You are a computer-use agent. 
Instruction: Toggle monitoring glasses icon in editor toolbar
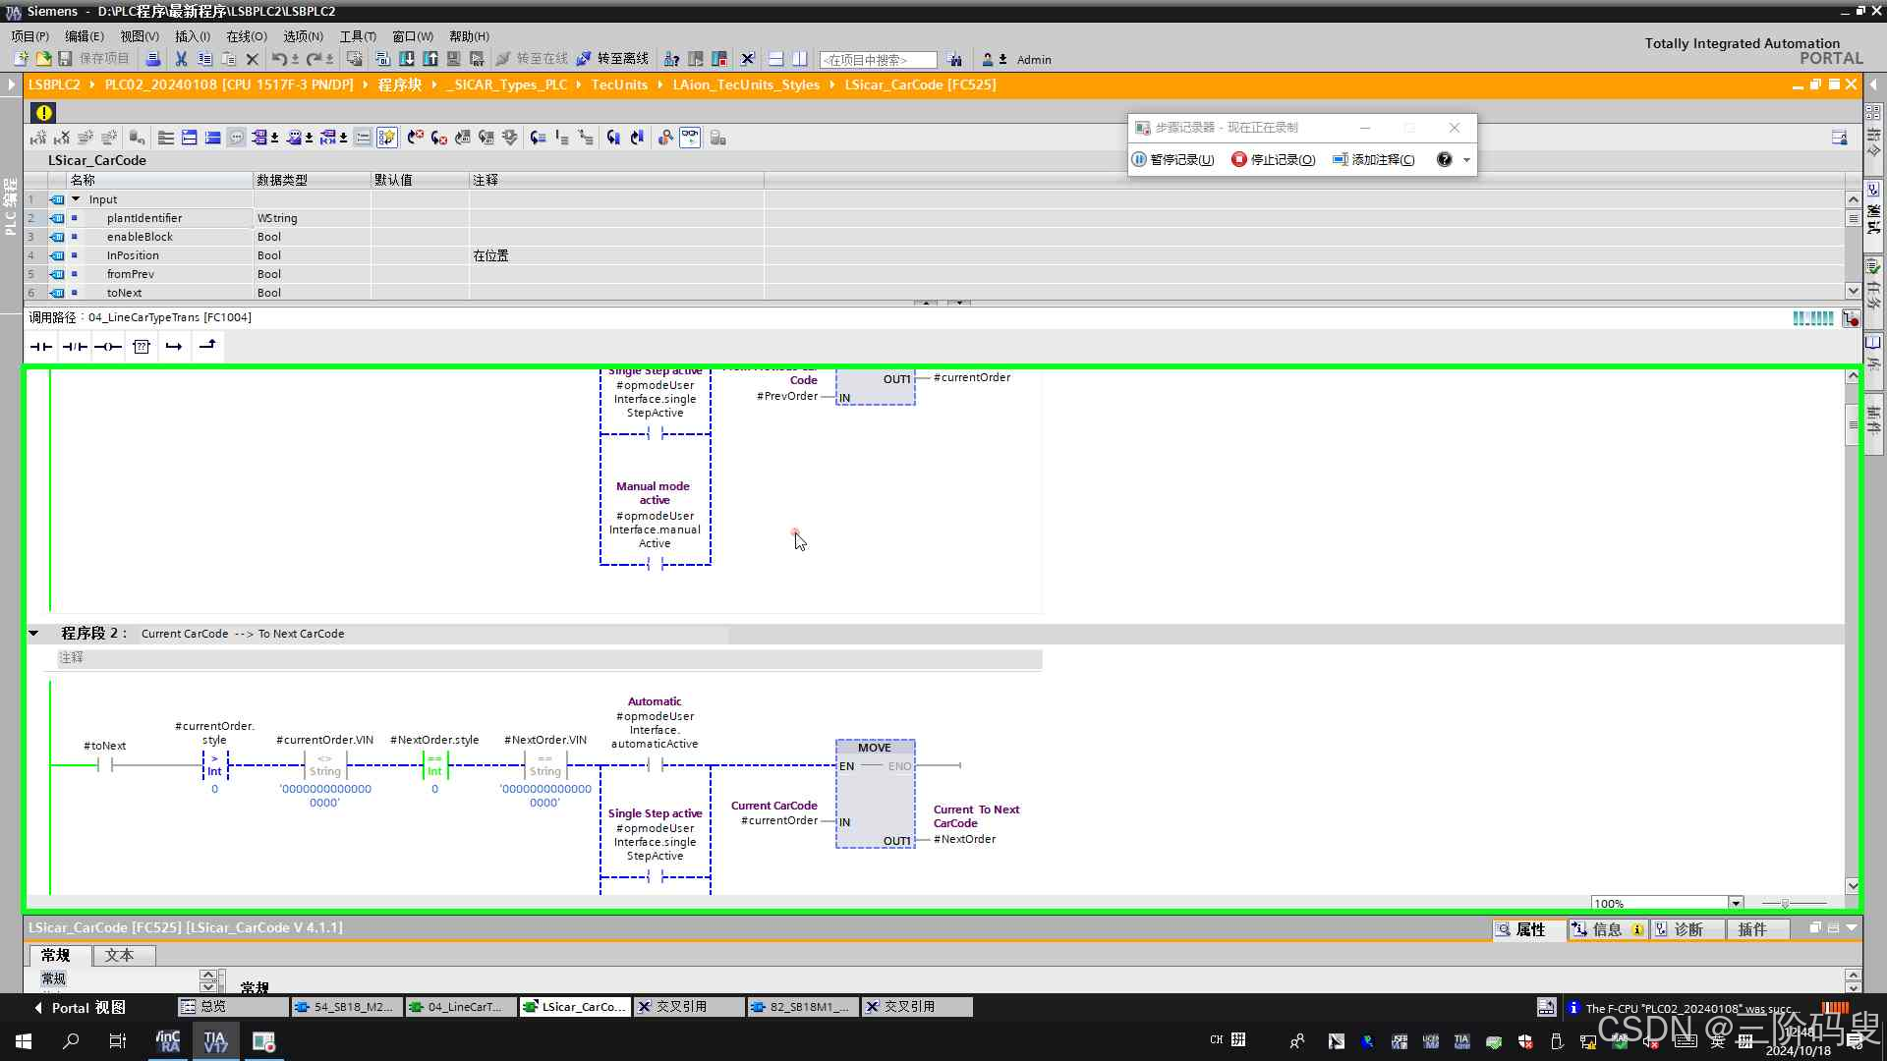tap(690, 138)
